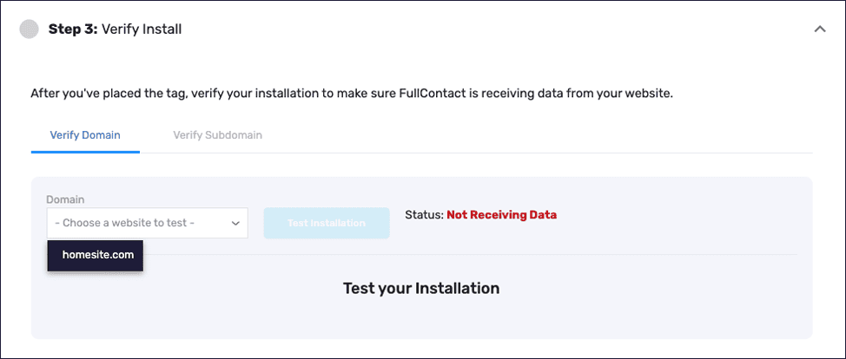The height and width of the screenshot is (359, 846).
Task: Open the Verify Subdomain tab
Action: pyautogui.click(x=217, y=134)
